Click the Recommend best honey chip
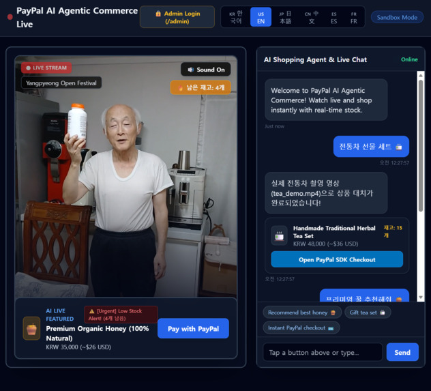 302,313
